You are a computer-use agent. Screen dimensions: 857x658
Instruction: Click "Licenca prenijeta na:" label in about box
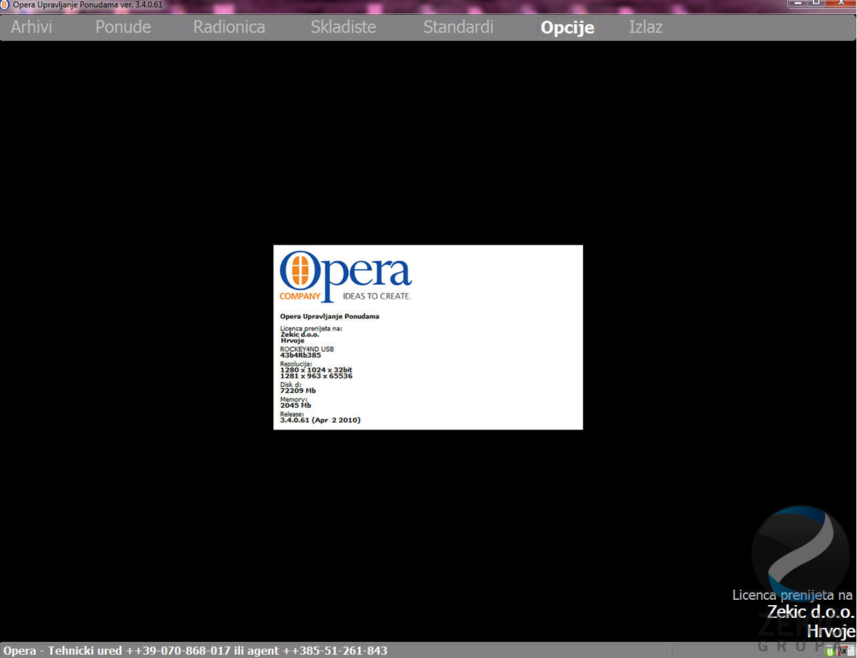tap(311, 328)
